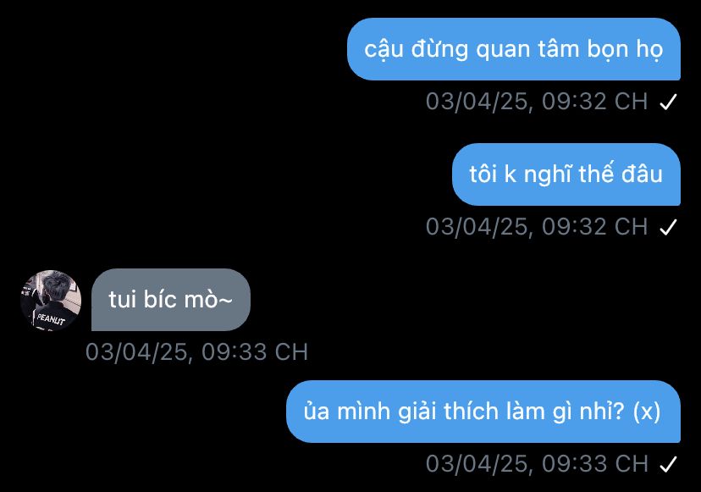Select the 'cậu đừng quan tâm bọn họ' message bubble

point(514,49)
